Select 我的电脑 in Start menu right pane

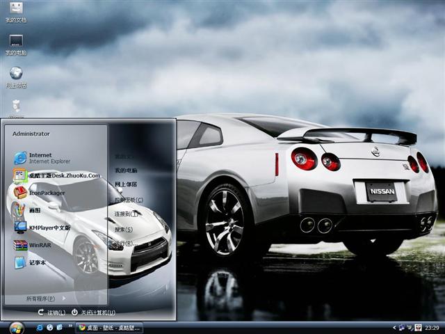[x=126, y=170]
